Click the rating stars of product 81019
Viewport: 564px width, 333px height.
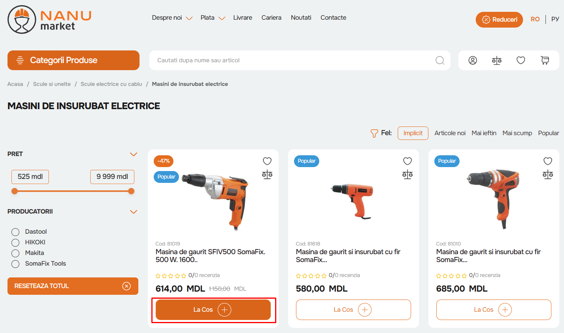(x=171, y=276)
